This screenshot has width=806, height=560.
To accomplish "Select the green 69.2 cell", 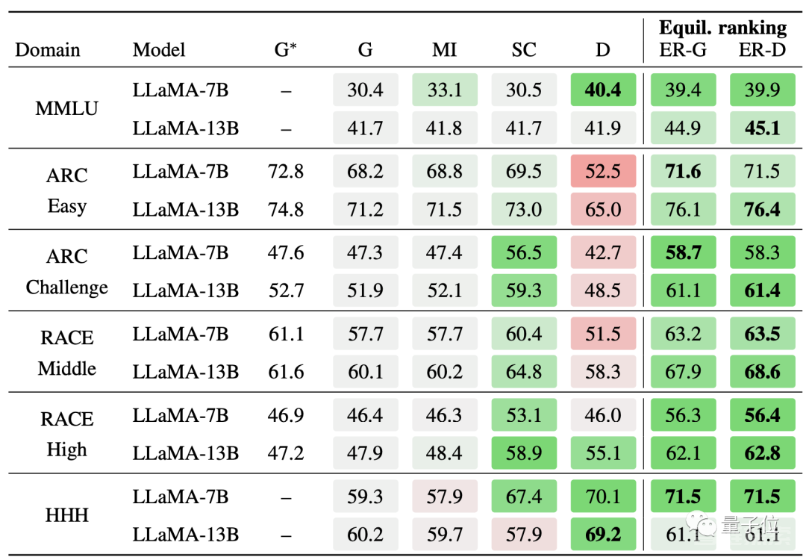I will [x=603, y=535].
